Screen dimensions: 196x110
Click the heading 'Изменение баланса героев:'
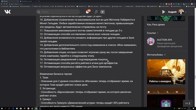56,74
